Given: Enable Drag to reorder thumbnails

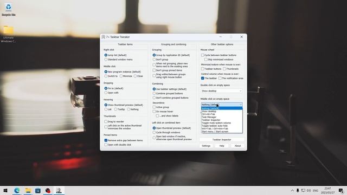Looking at the screenshot, I should (114, 121).
